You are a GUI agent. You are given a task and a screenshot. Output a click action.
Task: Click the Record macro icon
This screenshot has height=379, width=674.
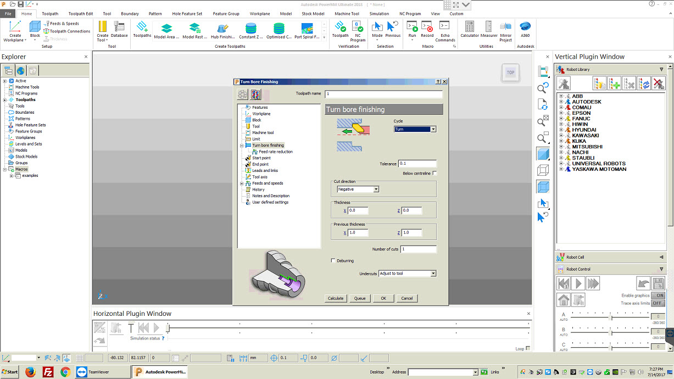pyautogui.click(x=427, y=30)
